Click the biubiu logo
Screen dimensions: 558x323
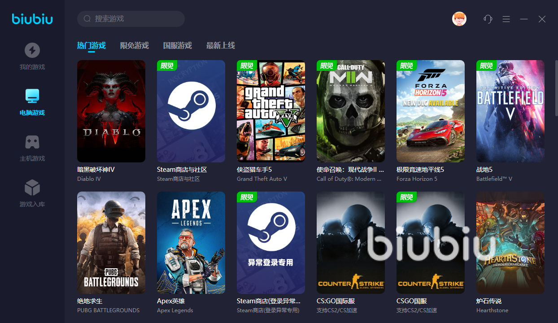(x=32, y=19)
